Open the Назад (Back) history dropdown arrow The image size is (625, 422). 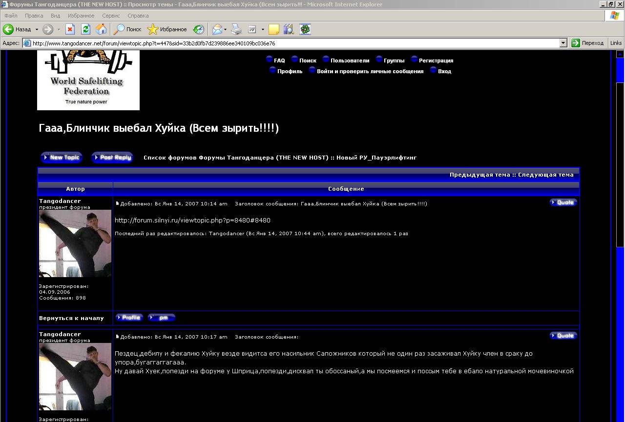coord(37,29)
